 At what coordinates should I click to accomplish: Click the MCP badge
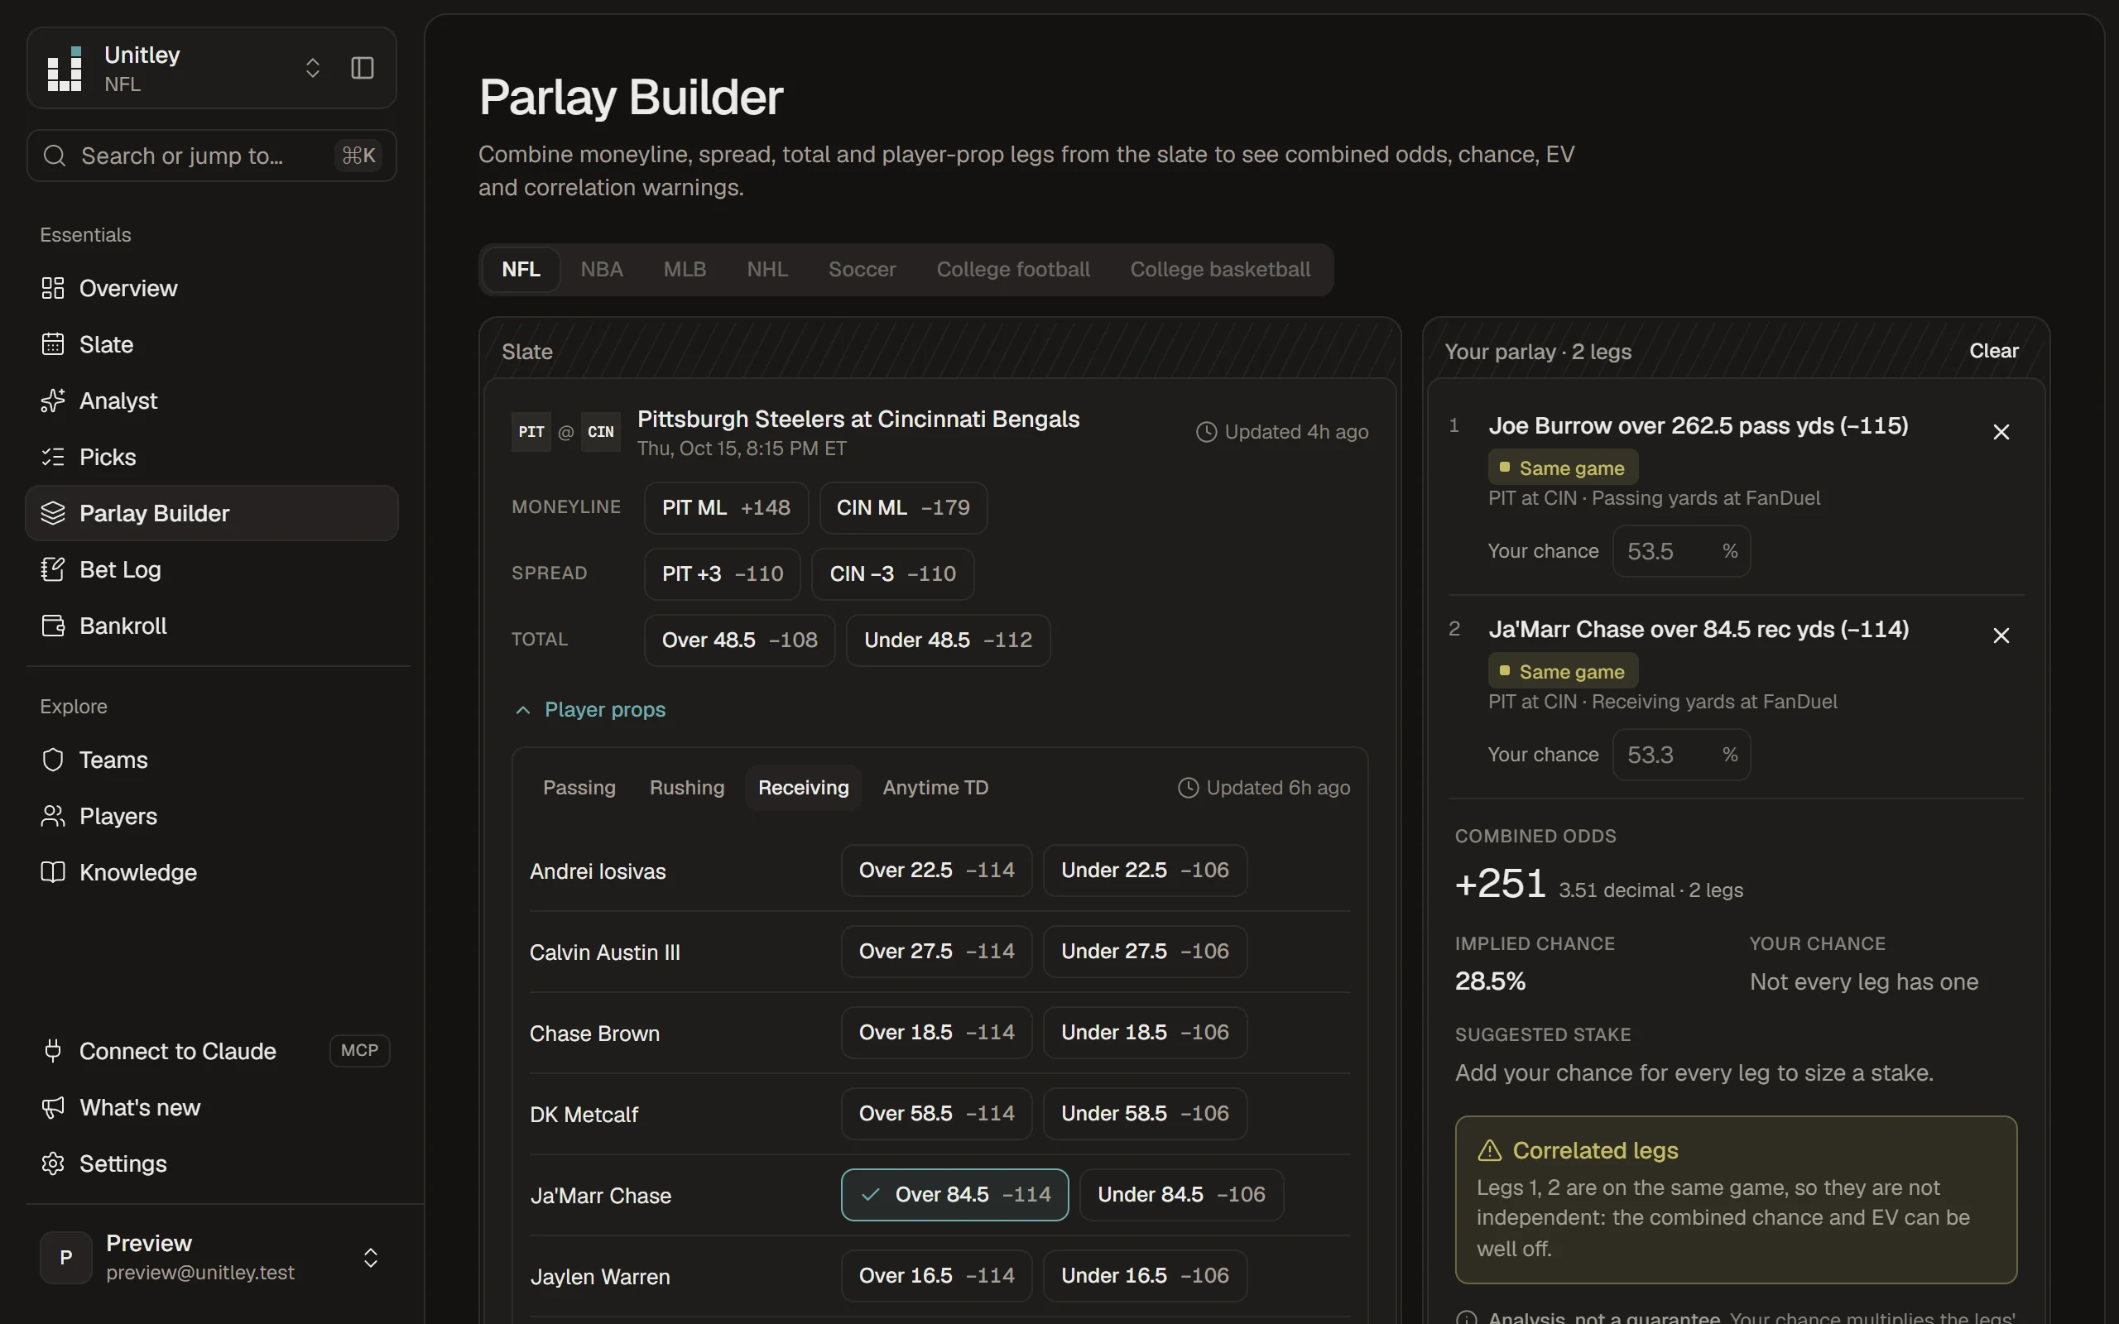tap(359, 1050)
